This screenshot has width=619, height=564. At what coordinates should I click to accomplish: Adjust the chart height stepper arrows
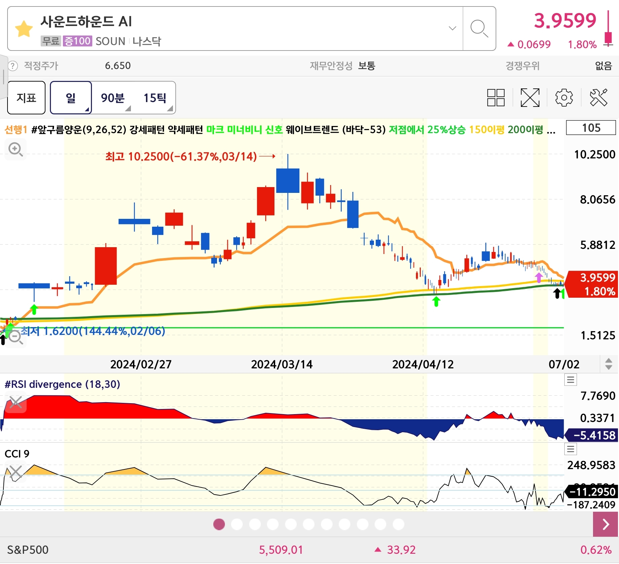tap(608, 364)
